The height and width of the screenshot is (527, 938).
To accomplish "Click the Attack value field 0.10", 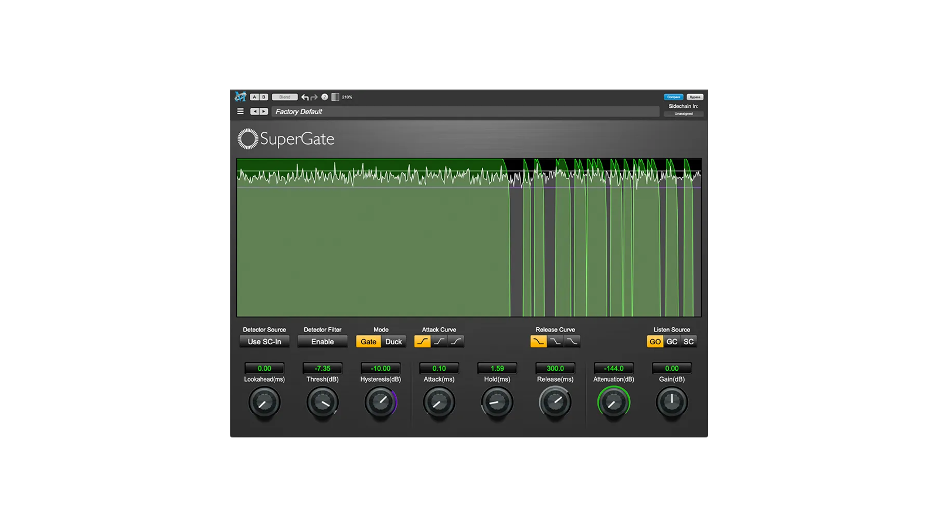I will (439, 368).
